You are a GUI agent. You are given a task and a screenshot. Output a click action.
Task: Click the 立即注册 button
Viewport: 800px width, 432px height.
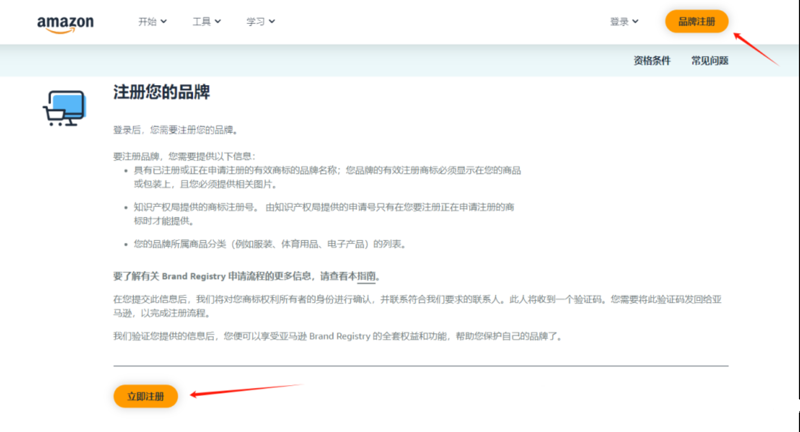click(x=145, y=396)
